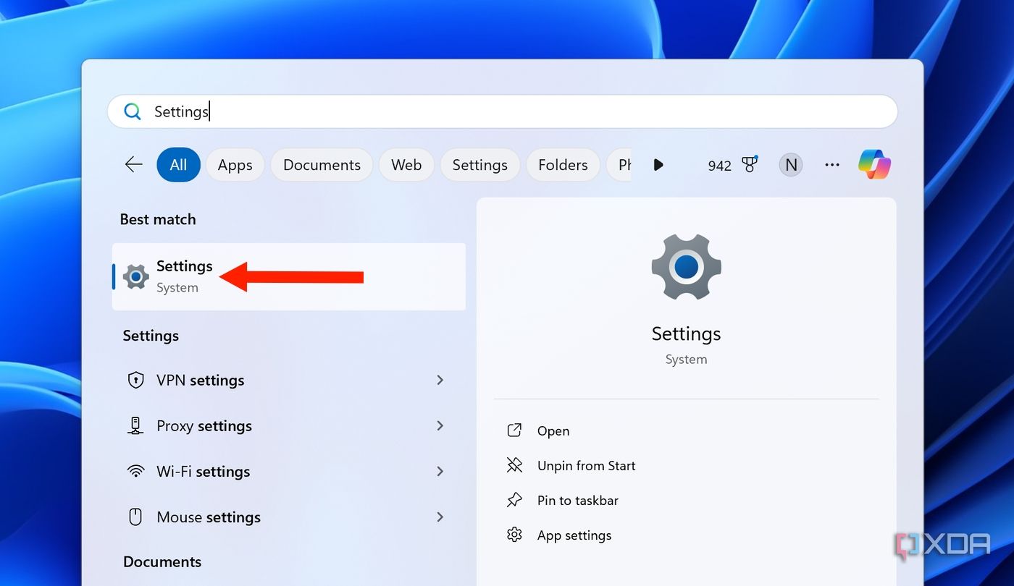This screenshot has height=586, width=1014.
Task: Select the N account avatar
Action: pos(790,164)
